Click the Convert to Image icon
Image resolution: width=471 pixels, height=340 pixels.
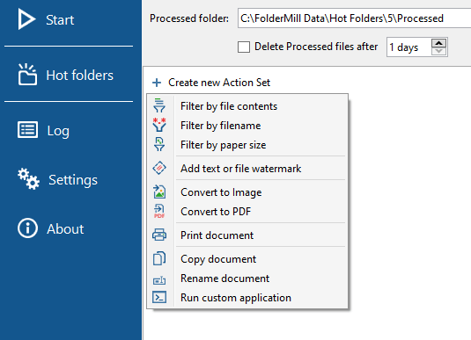(x=159, y=192)
